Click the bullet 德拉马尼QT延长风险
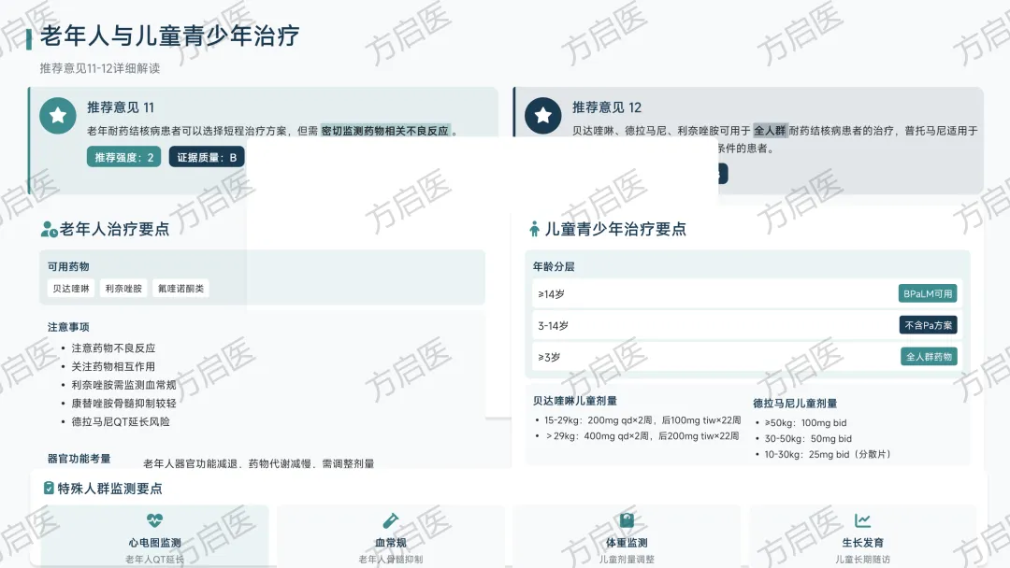 click(x=121, y=422)
